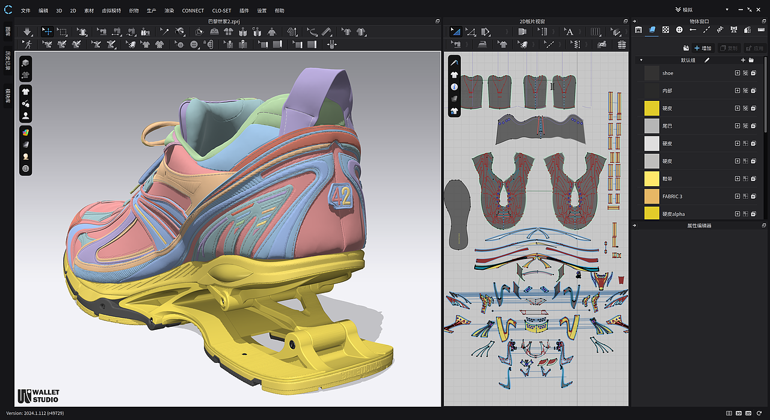Viewport: 770px width, 420px height.
Task: Click the pencil rename icon beside 默认组
Action: pyautogui.click(x=707, y=60)
